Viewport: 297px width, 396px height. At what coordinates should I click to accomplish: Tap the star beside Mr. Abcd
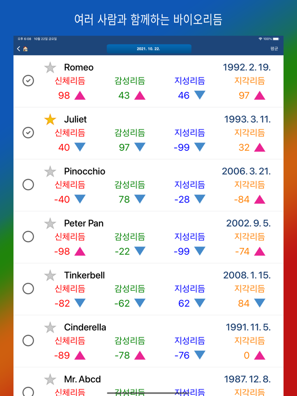coord(50,379)
